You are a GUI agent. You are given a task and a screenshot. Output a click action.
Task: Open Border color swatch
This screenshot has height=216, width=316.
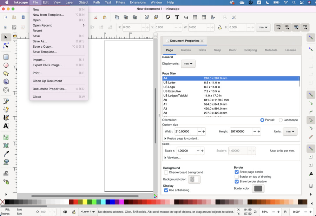click(x=258, y=188)
